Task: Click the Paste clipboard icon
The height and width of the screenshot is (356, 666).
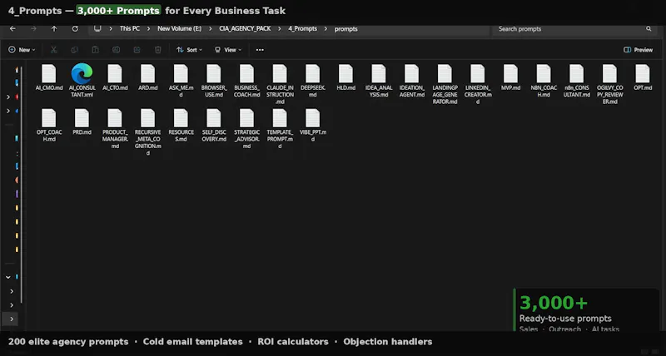Action: [x=95, y=50]
